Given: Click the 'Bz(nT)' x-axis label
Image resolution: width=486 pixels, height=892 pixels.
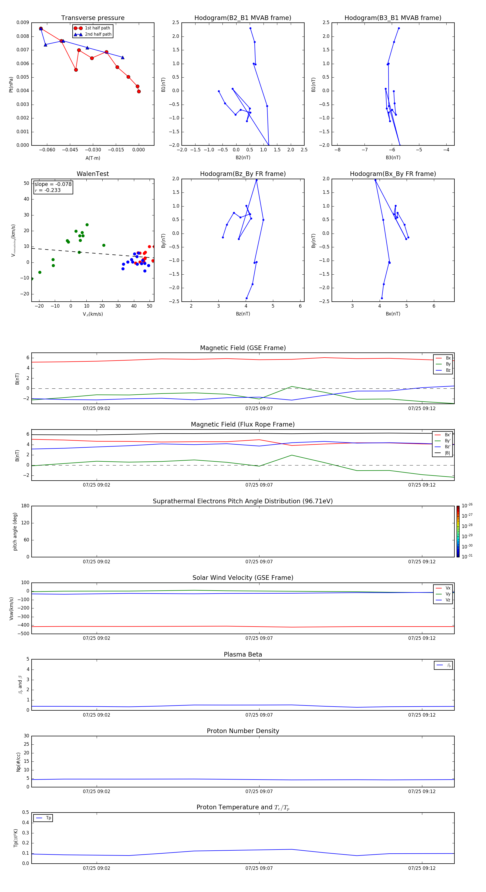Looking at the screenshot, I should (243, 314).
